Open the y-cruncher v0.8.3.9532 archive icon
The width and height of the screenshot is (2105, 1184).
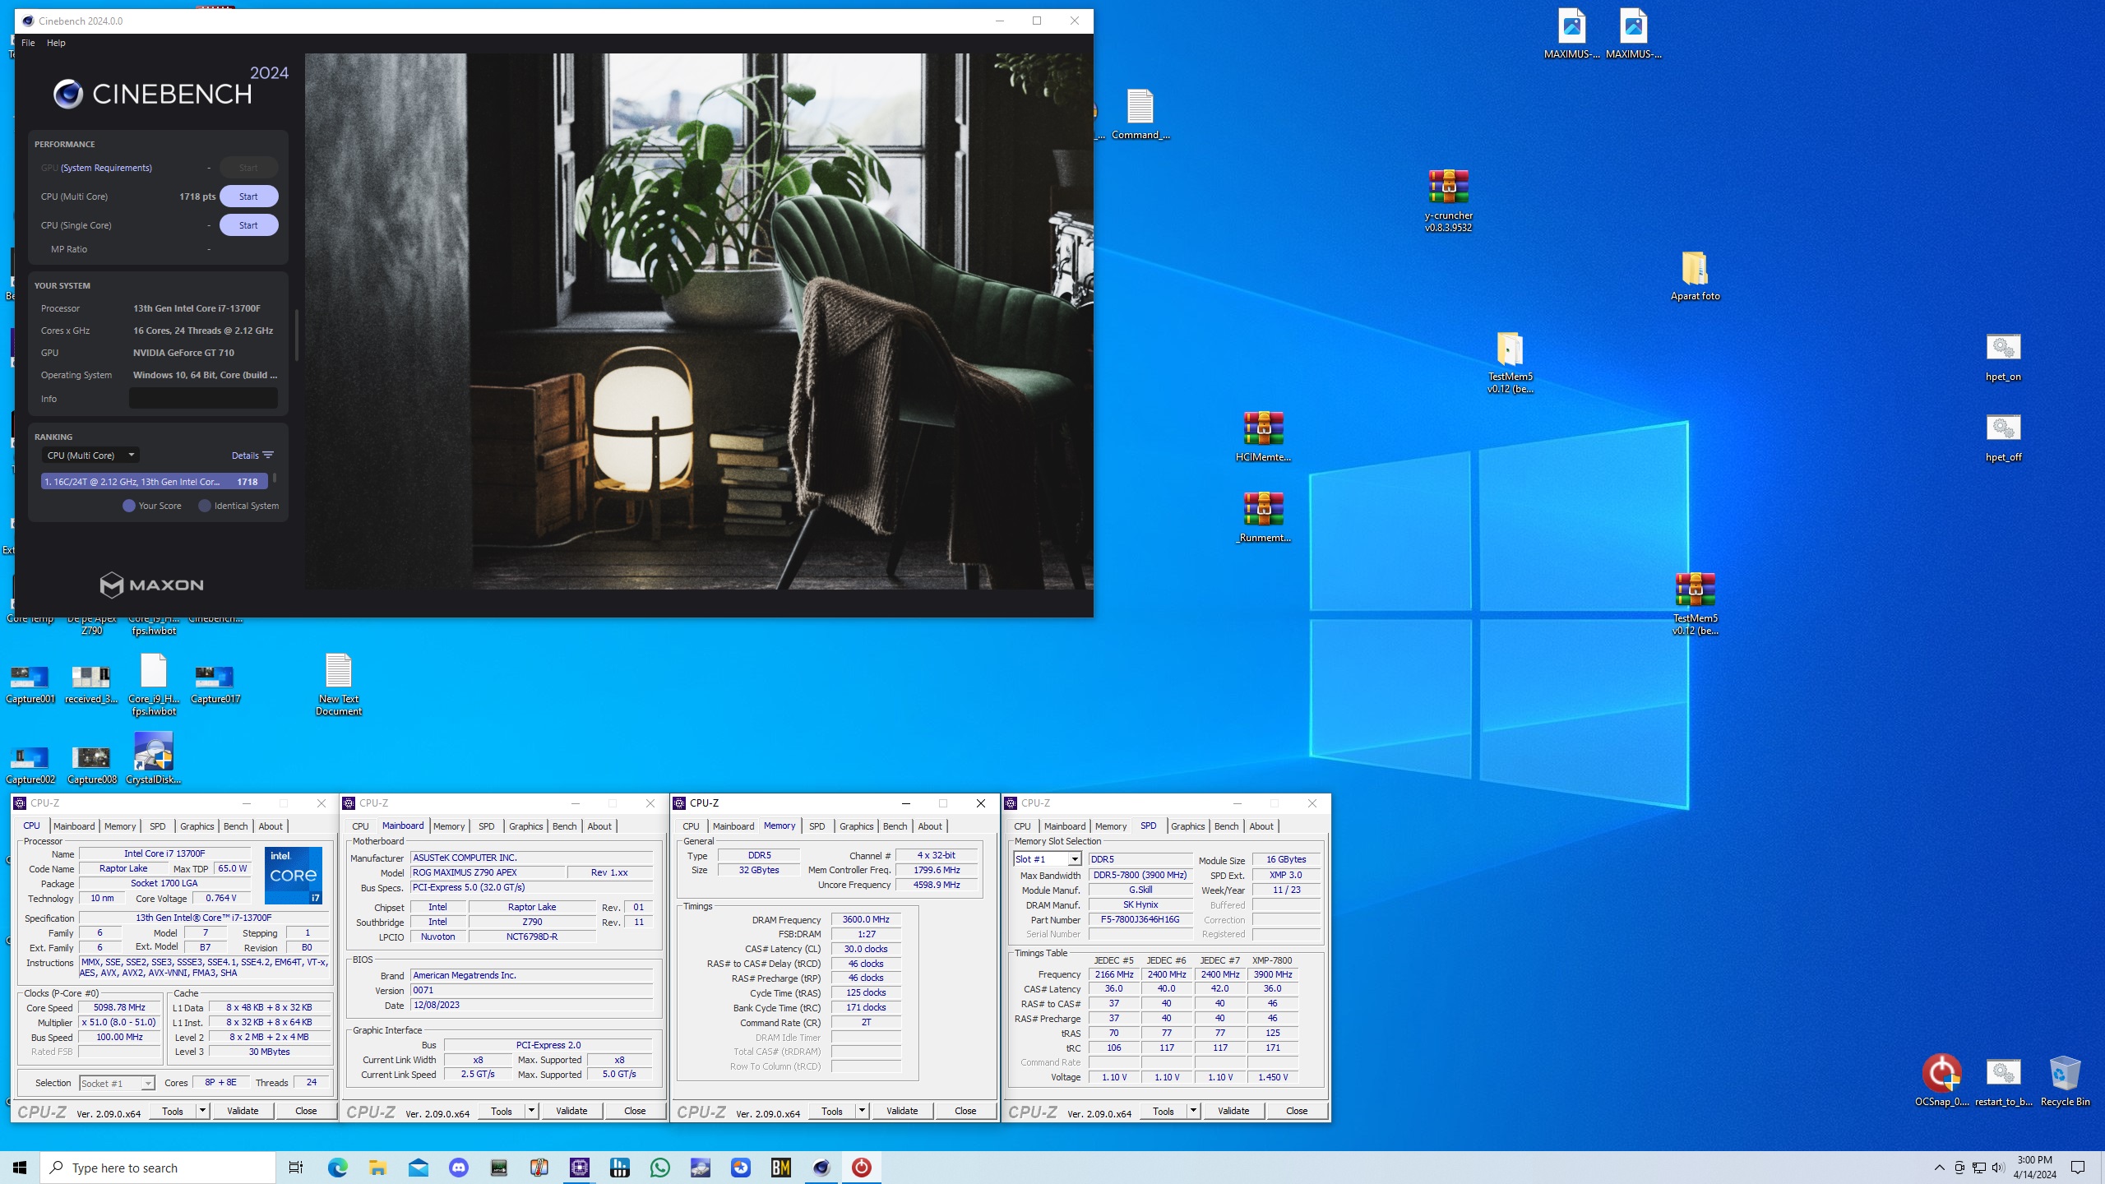coord(1448,201)
